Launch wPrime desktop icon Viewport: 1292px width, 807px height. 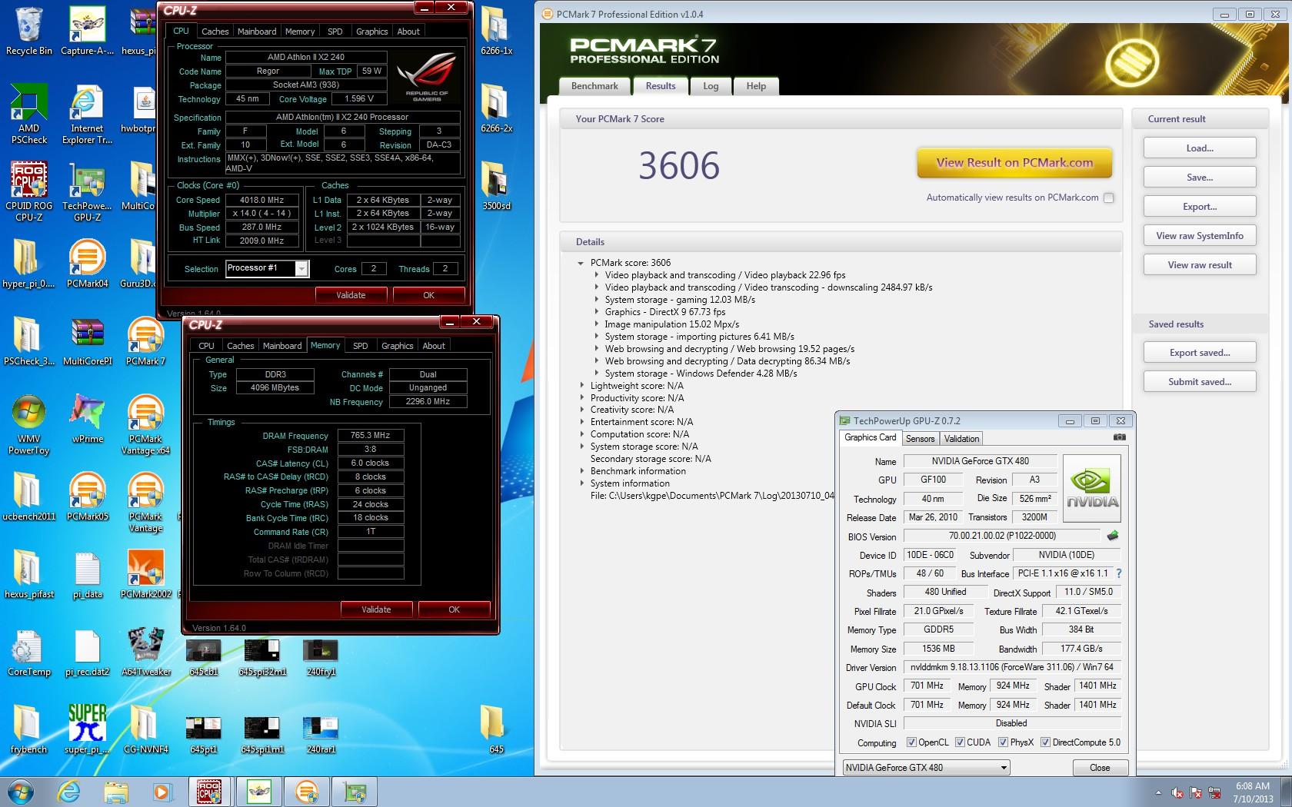pos(87,419)
